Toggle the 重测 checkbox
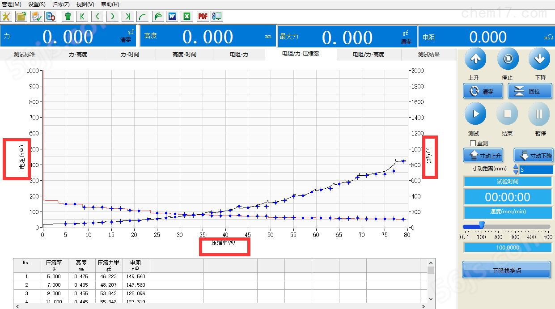555x309 pixels. (x=473, y=143)
